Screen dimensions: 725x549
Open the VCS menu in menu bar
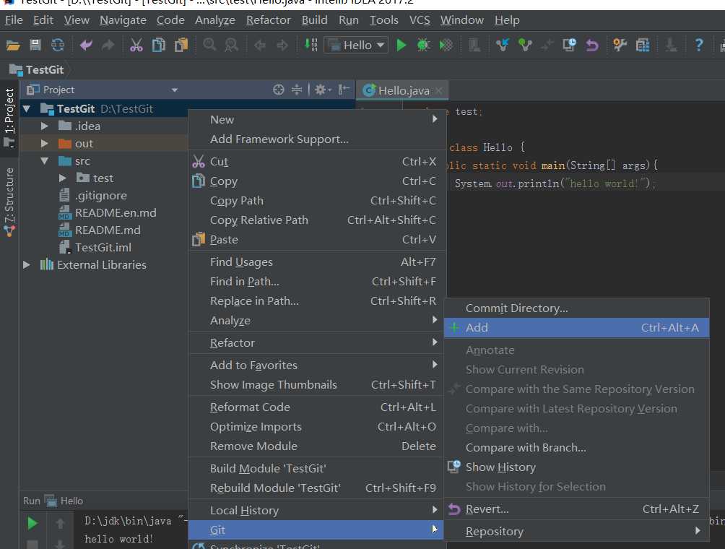[420, 20]
